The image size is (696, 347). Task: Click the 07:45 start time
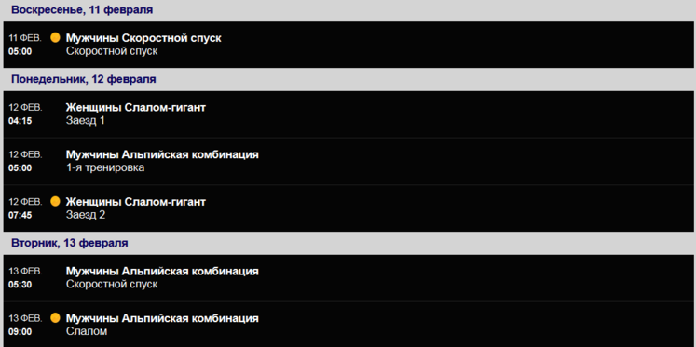(x=20, y=216)
